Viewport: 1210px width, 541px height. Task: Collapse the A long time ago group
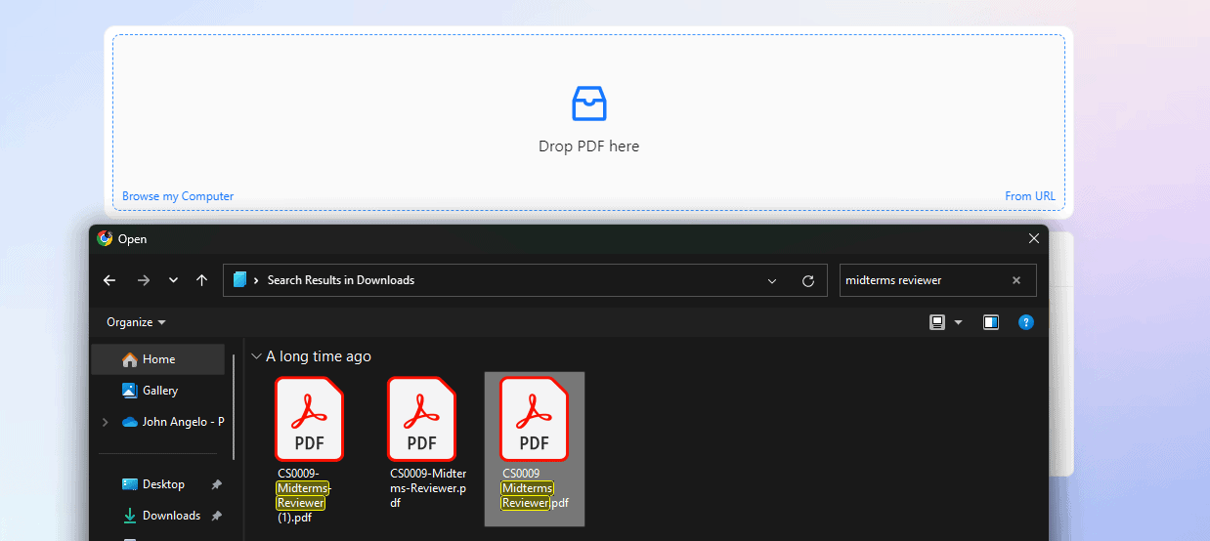(256, 356)
